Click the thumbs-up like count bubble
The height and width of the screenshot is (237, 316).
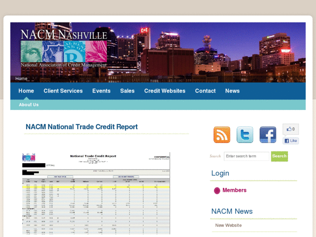point(291,129)
